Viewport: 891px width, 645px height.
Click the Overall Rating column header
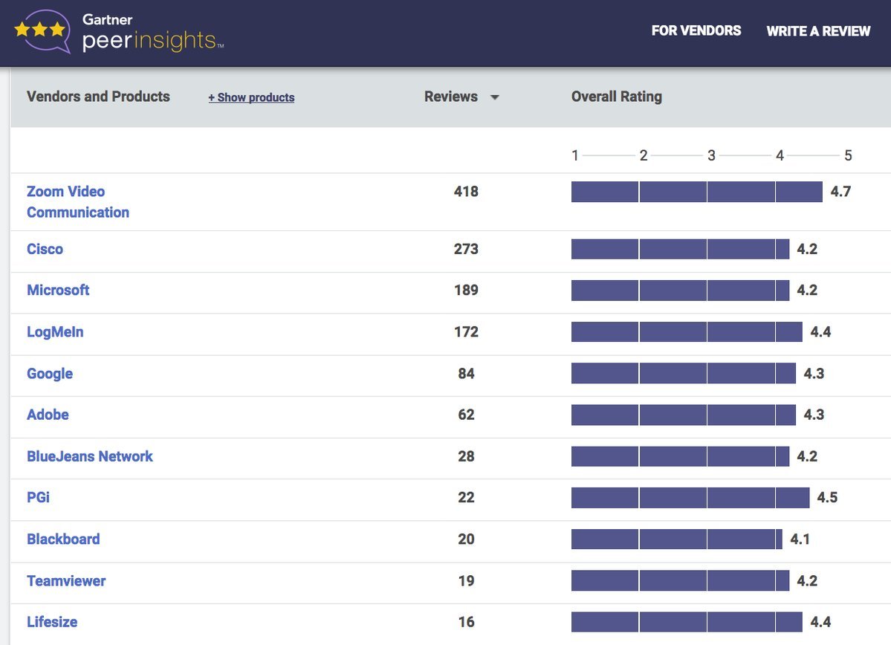[617, 97]
